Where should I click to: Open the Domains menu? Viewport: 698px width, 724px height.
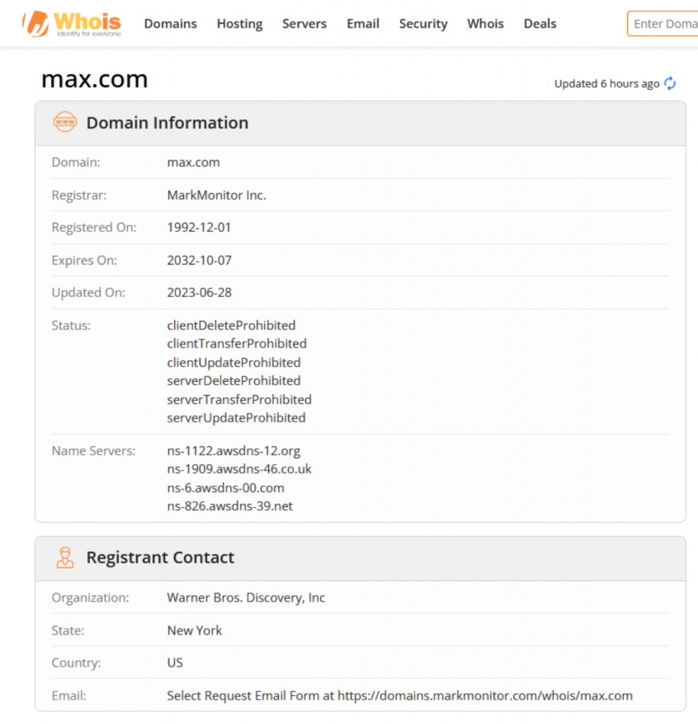171,24
